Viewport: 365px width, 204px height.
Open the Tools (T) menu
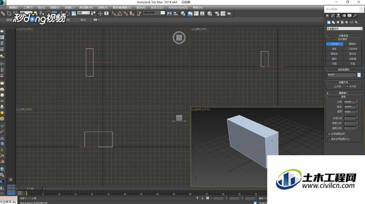click(28, 8)
